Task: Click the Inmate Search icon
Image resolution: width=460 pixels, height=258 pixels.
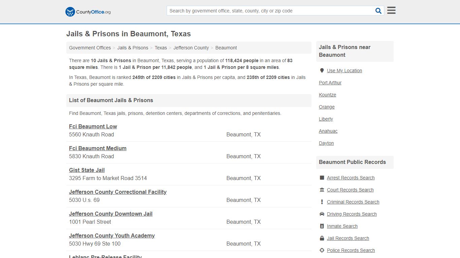Action: pos(322,226)
